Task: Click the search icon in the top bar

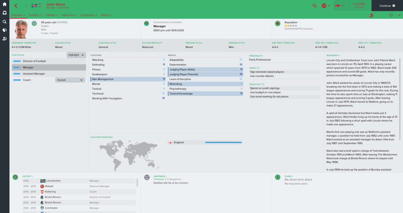Action: point(314,6)
